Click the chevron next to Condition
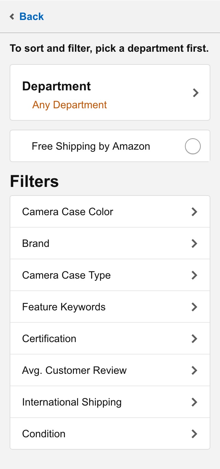Screen dimensions: 220x469 pyautogui.click(x=194, y=433)
